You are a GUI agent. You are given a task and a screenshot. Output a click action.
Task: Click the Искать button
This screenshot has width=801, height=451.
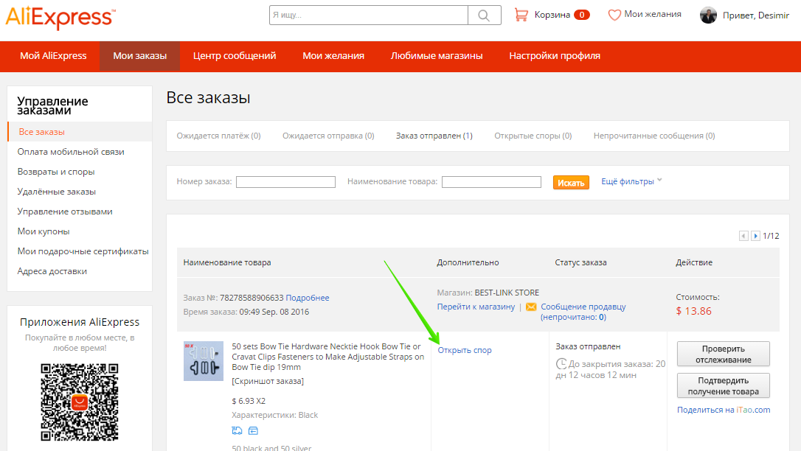571,183
